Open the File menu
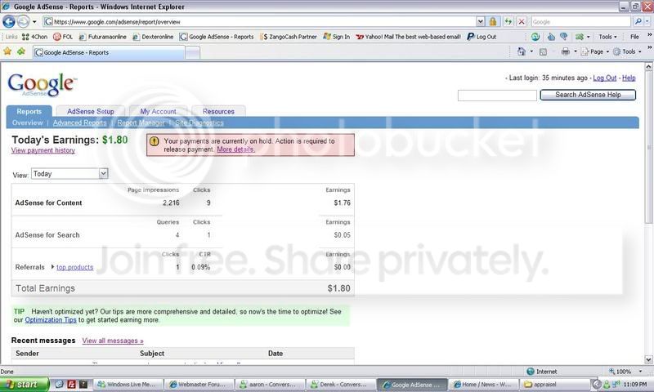The width and height of the screenshot is (654, 392). pyautogui.click(x=634, y=37)
